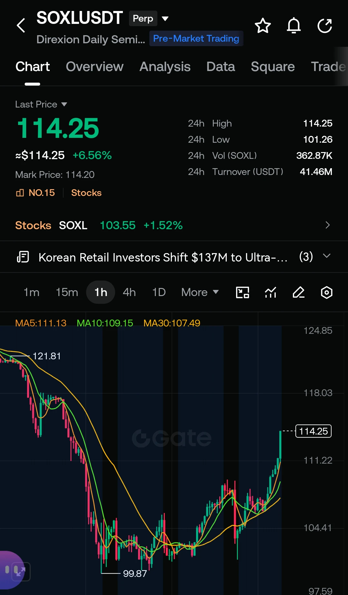
Task: Open the Analysis tab
Action: (165, 67)
